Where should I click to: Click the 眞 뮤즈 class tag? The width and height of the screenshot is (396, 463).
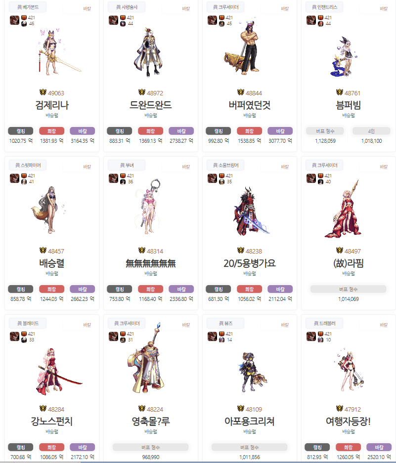225,323
